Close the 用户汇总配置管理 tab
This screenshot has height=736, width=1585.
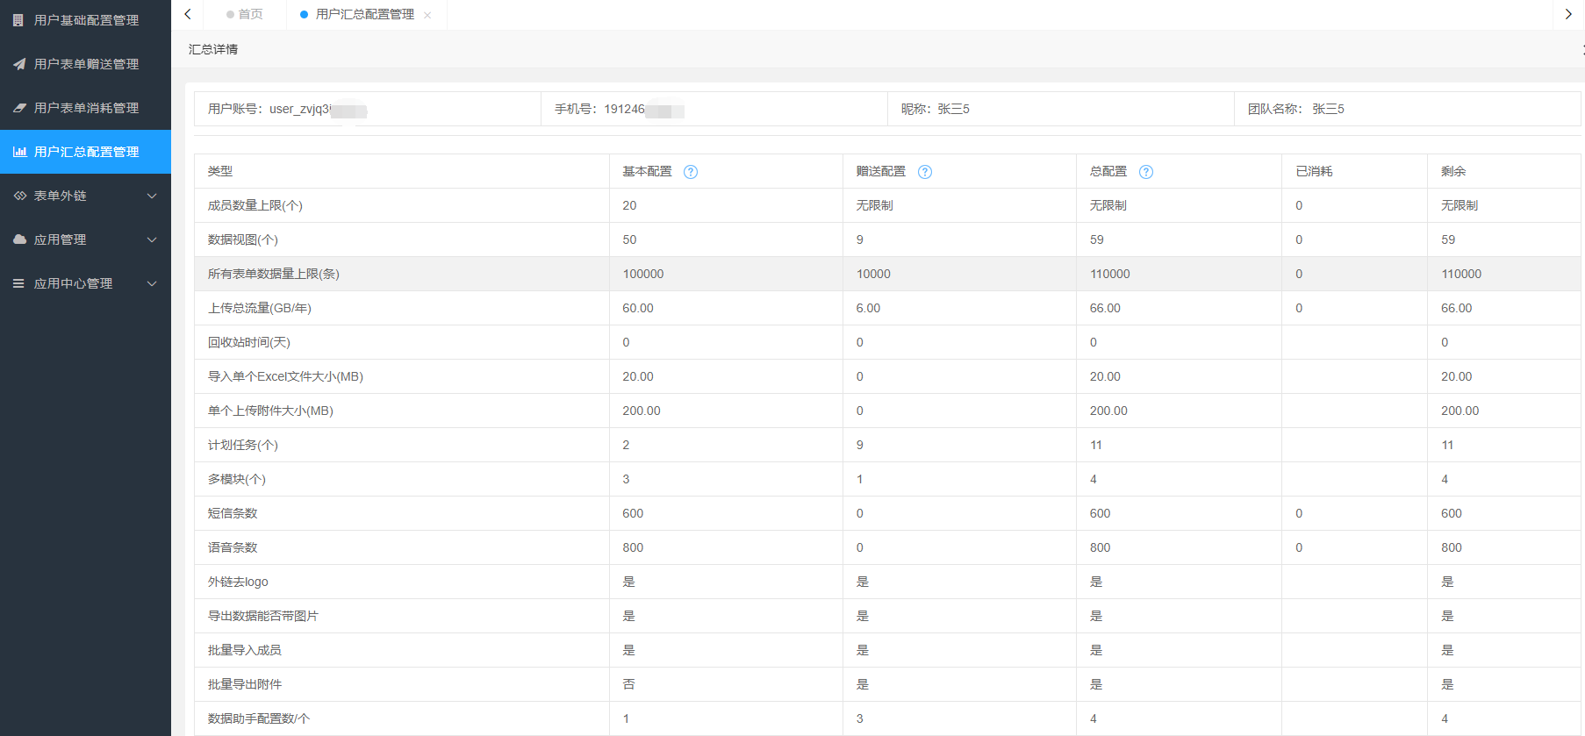coord(427,15)
